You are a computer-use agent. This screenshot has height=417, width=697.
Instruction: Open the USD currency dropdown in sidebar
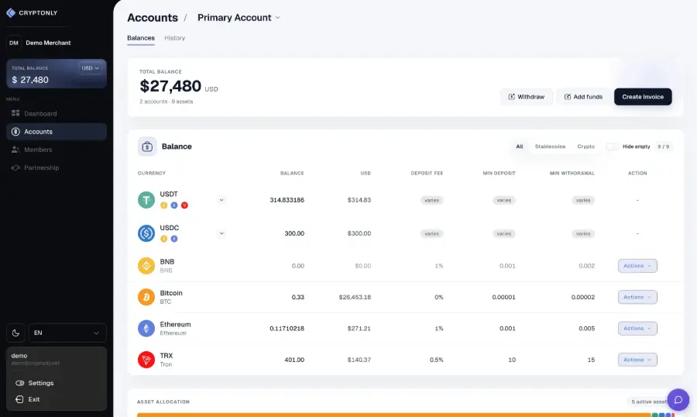click(91, 68)
